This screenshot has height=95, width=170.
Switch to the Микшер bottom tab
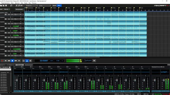20,65
